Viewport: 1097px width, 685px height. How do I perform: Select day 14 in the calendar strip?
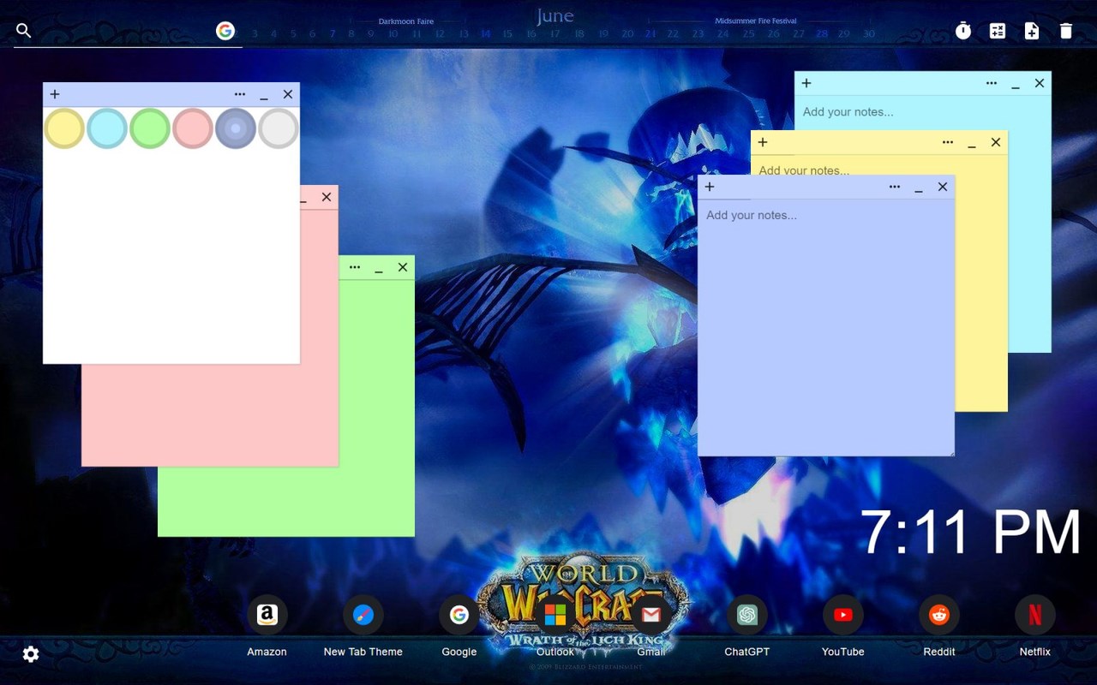coord(485,34)
